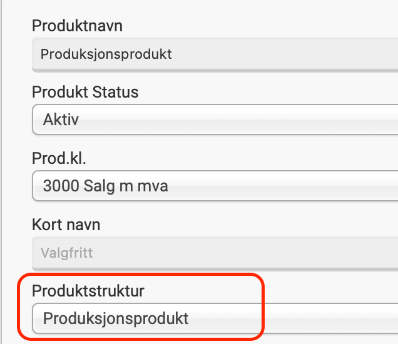The height and width of the screenshot is (344, 398).
Task: Click the Prod.kl. label text
Action: coord(59,158)
